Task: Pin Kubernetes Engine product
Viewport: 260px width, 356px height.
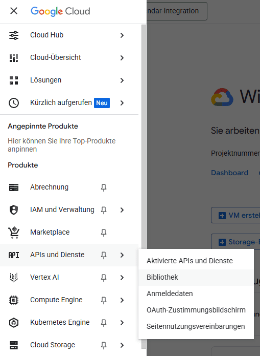Action: (104, 323)
